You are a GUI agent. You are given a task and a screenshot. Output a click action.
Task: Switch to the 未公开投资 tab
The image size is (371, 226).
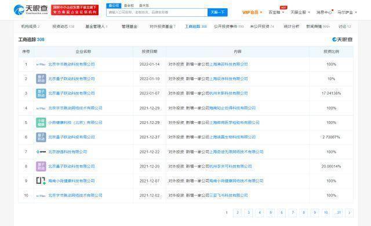262,27
